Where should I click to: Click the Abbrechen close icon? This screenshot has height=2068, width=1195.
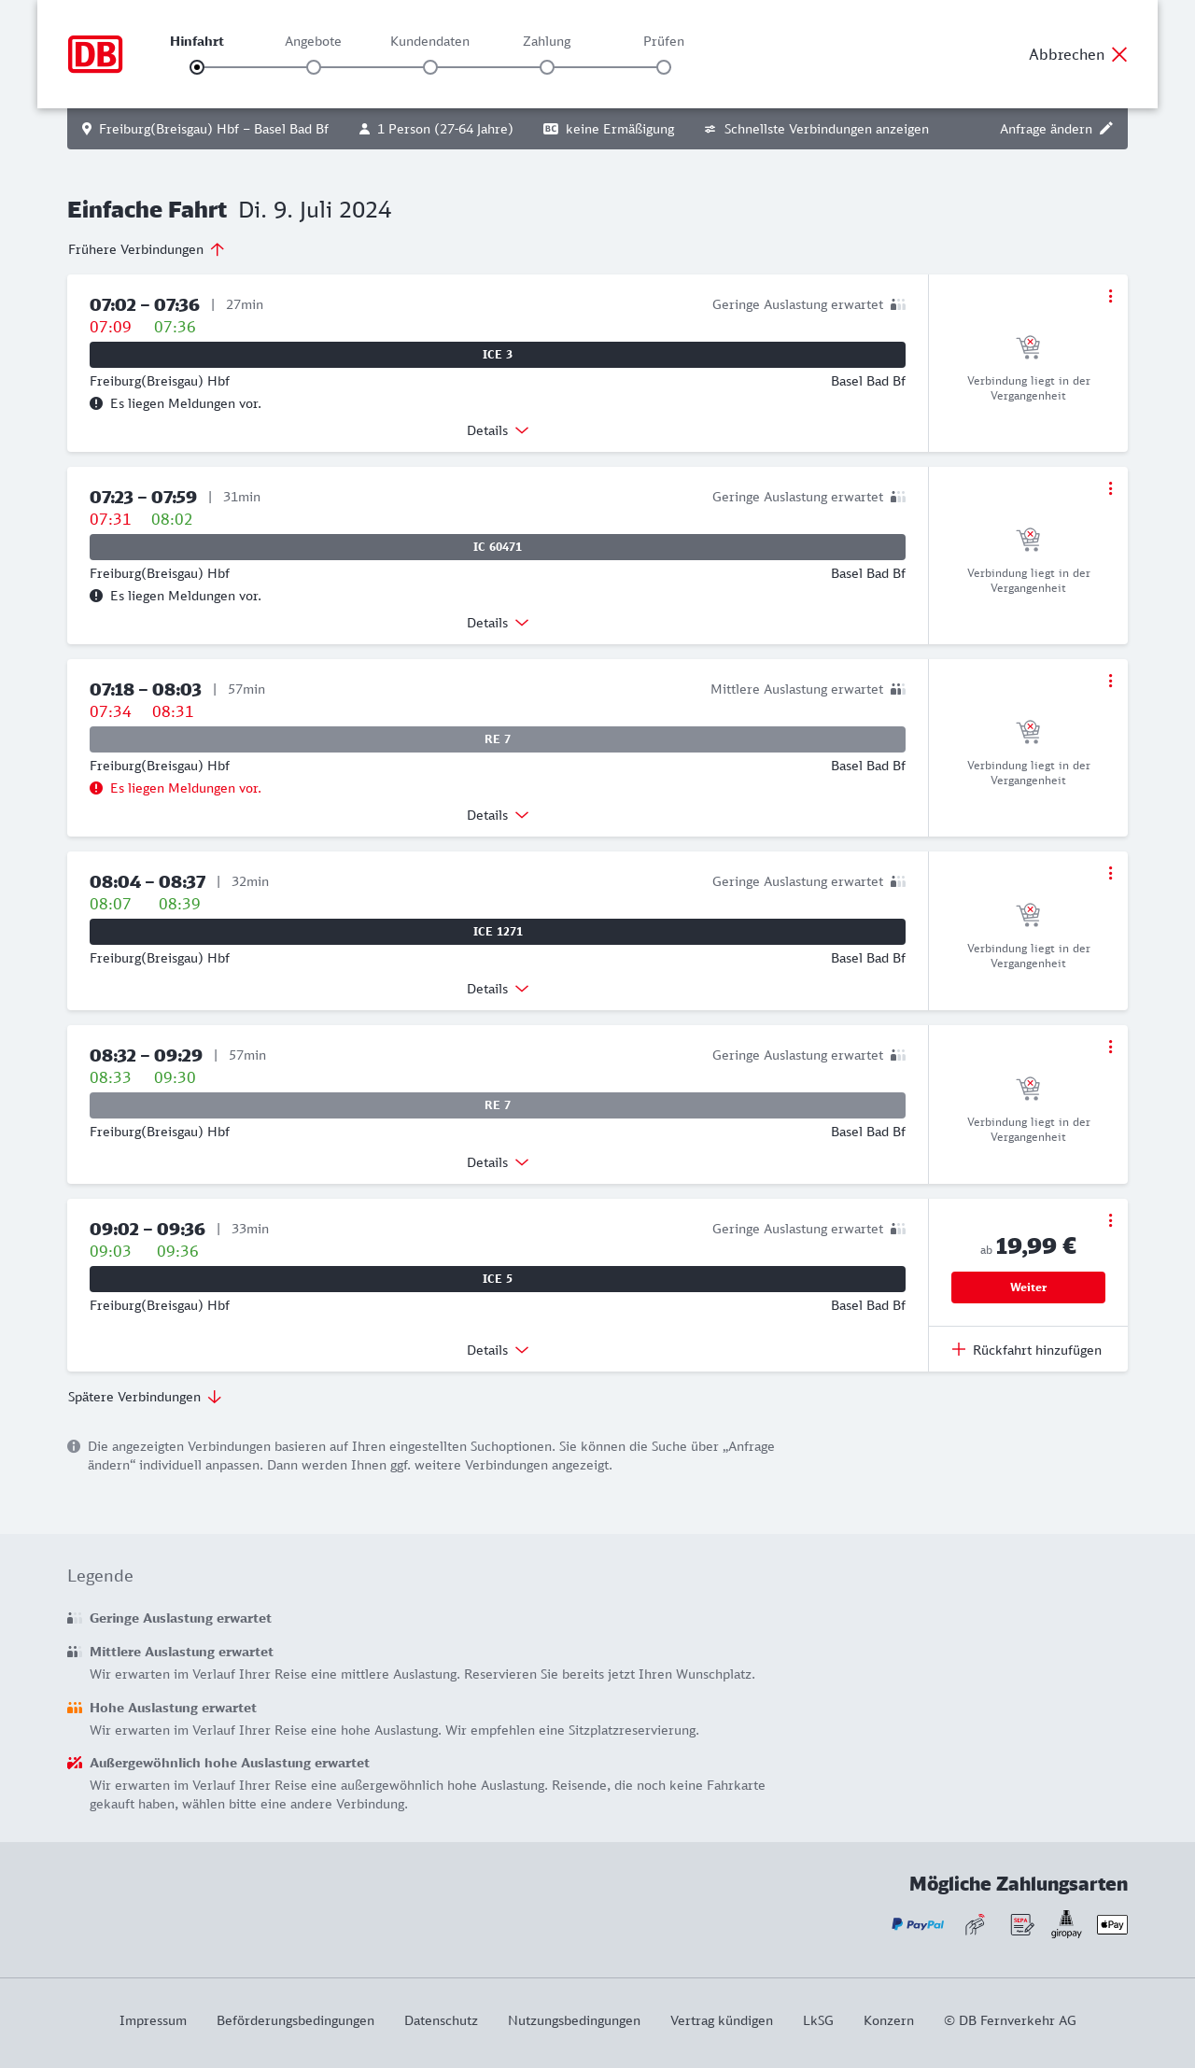1119,54
